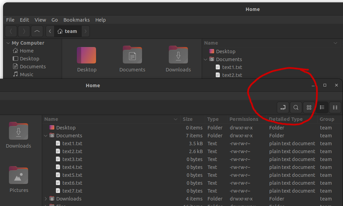Go back with the left arrow button
343x206 pixels.
[x=11, y=31]
